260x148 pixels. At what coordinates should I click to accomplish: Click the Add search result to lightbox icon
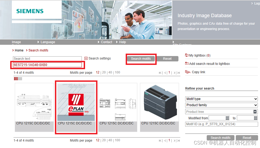tap(187, 64)
